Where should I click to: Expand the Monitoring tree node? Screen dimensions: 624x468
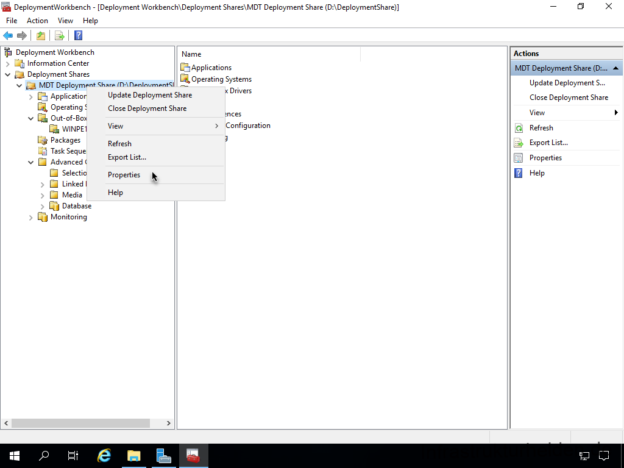(x=30, y=218)
